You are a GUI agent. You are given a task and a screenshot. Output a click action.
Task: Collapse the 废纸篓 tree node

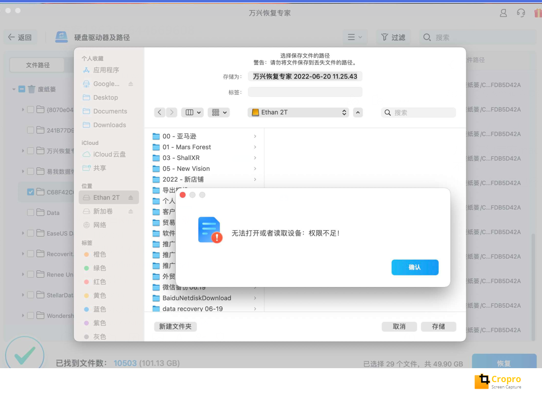coord(14,89)
